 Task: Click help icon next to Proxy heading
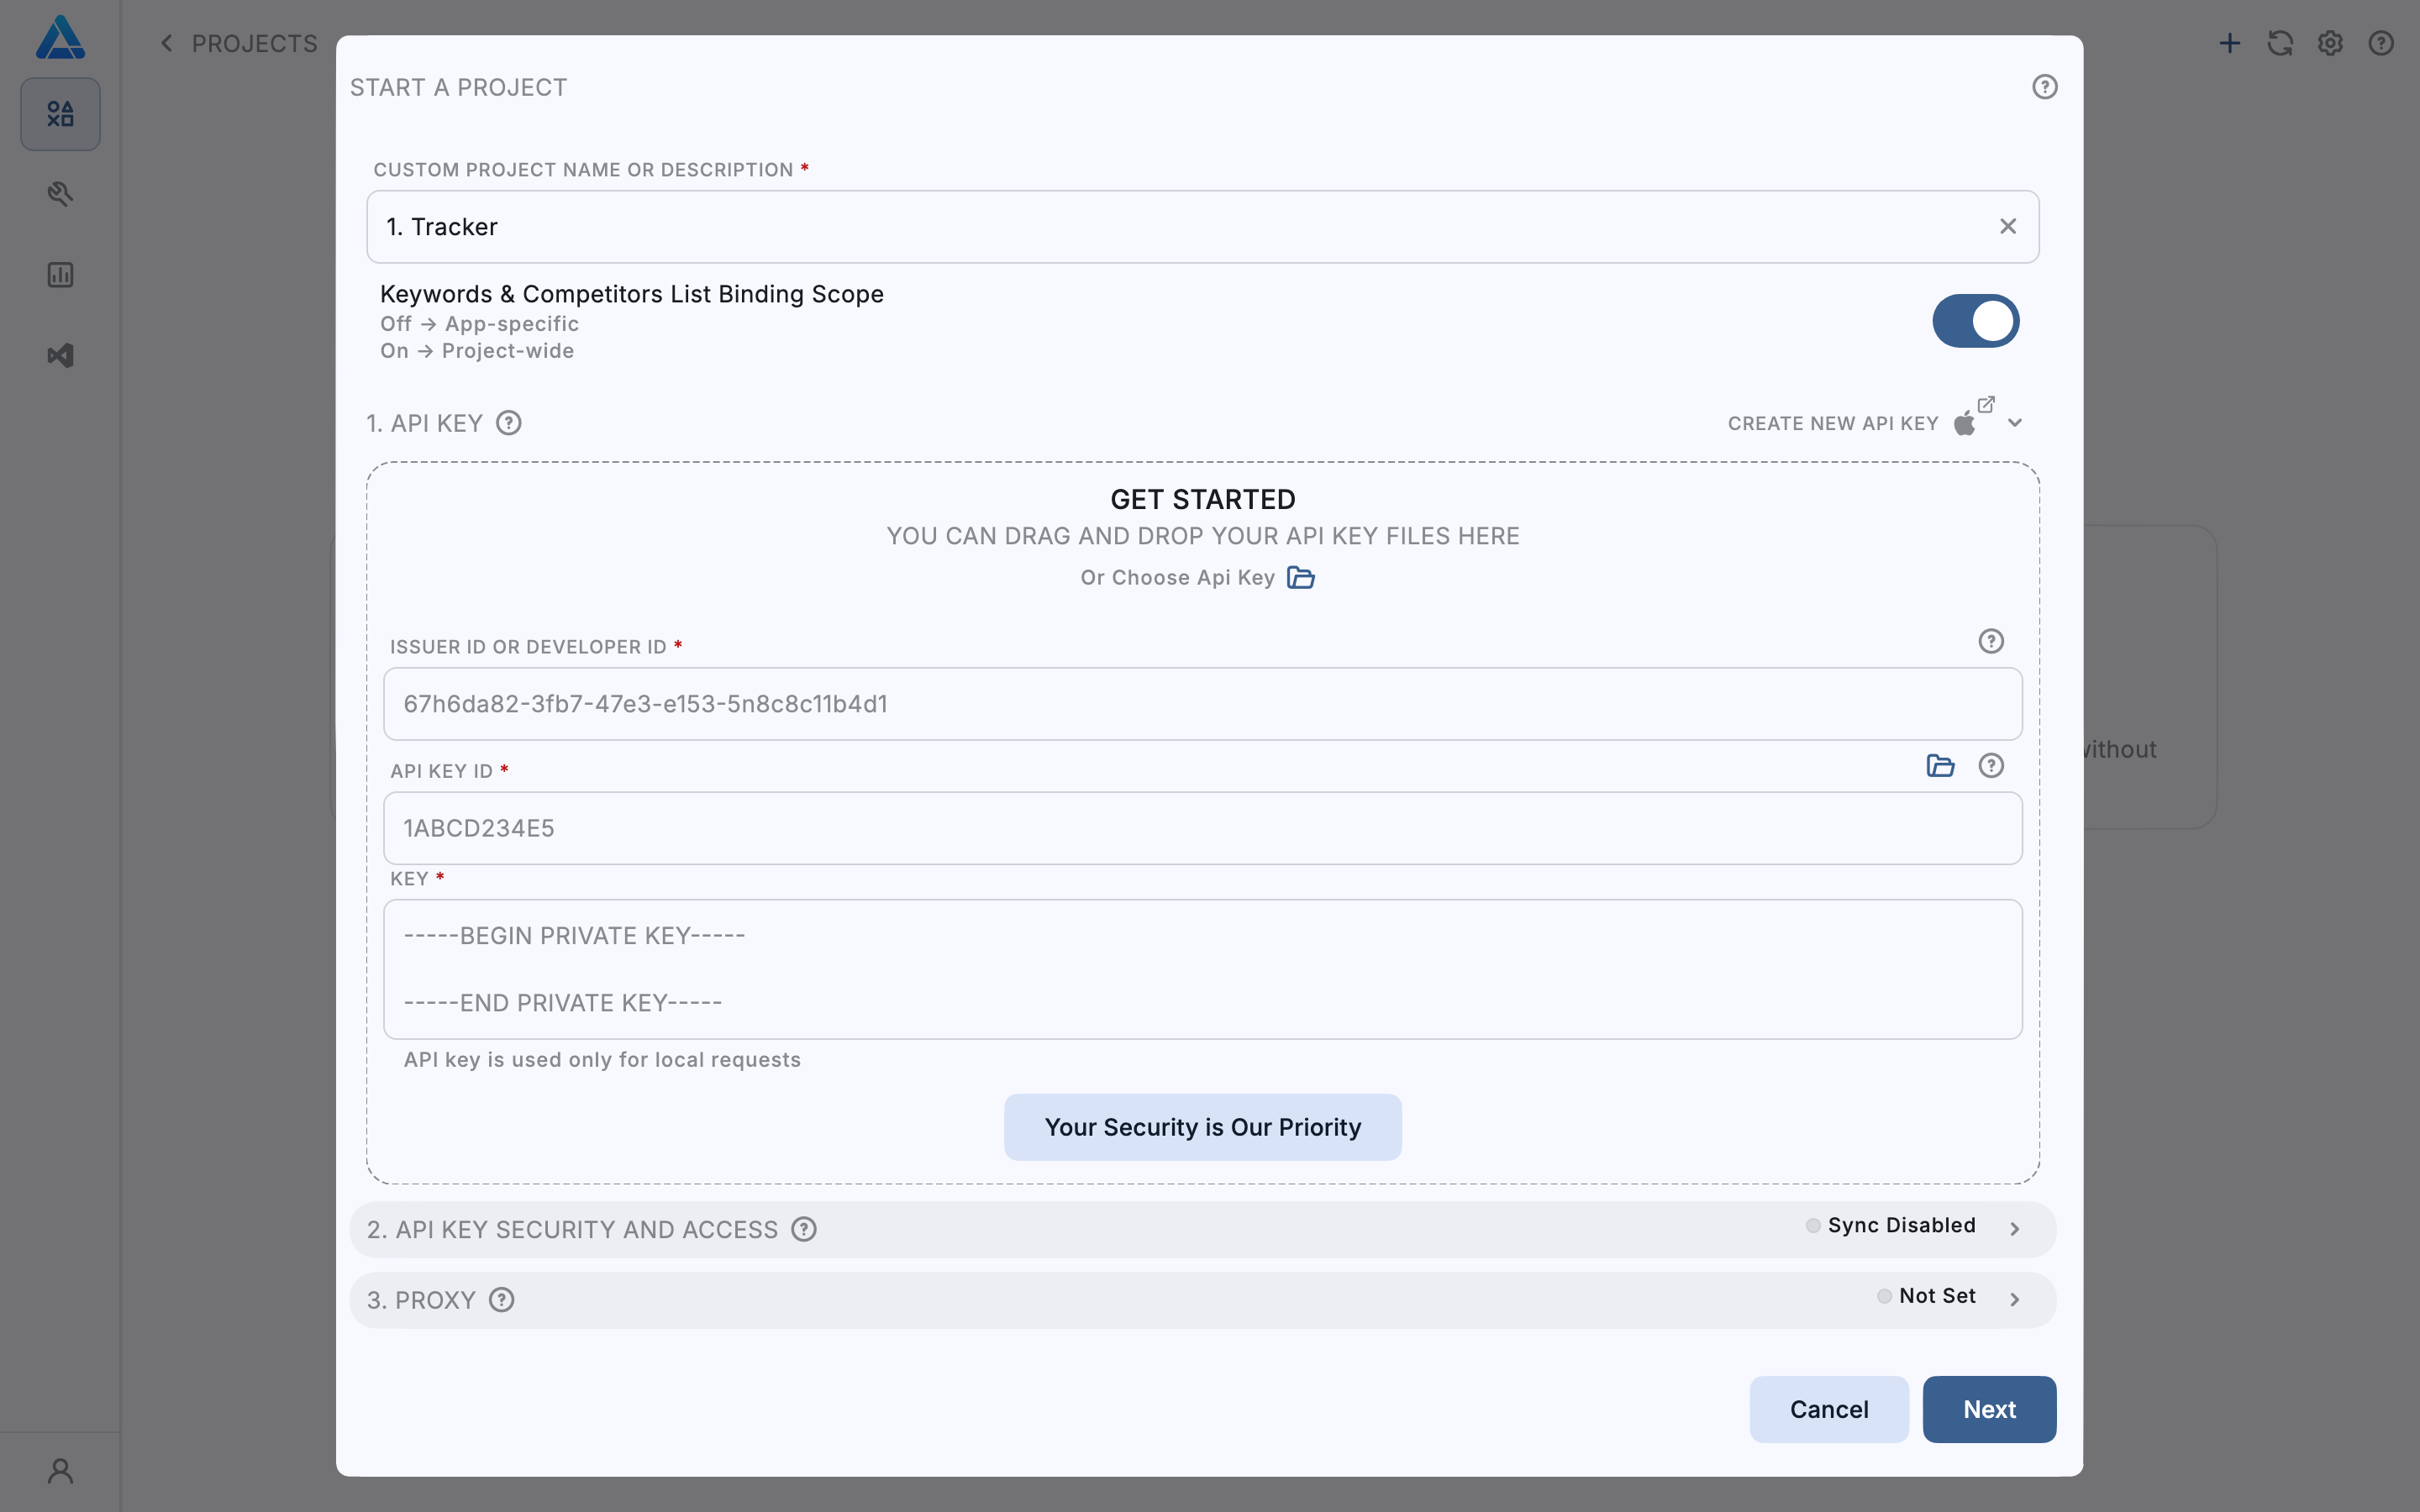502,1300
